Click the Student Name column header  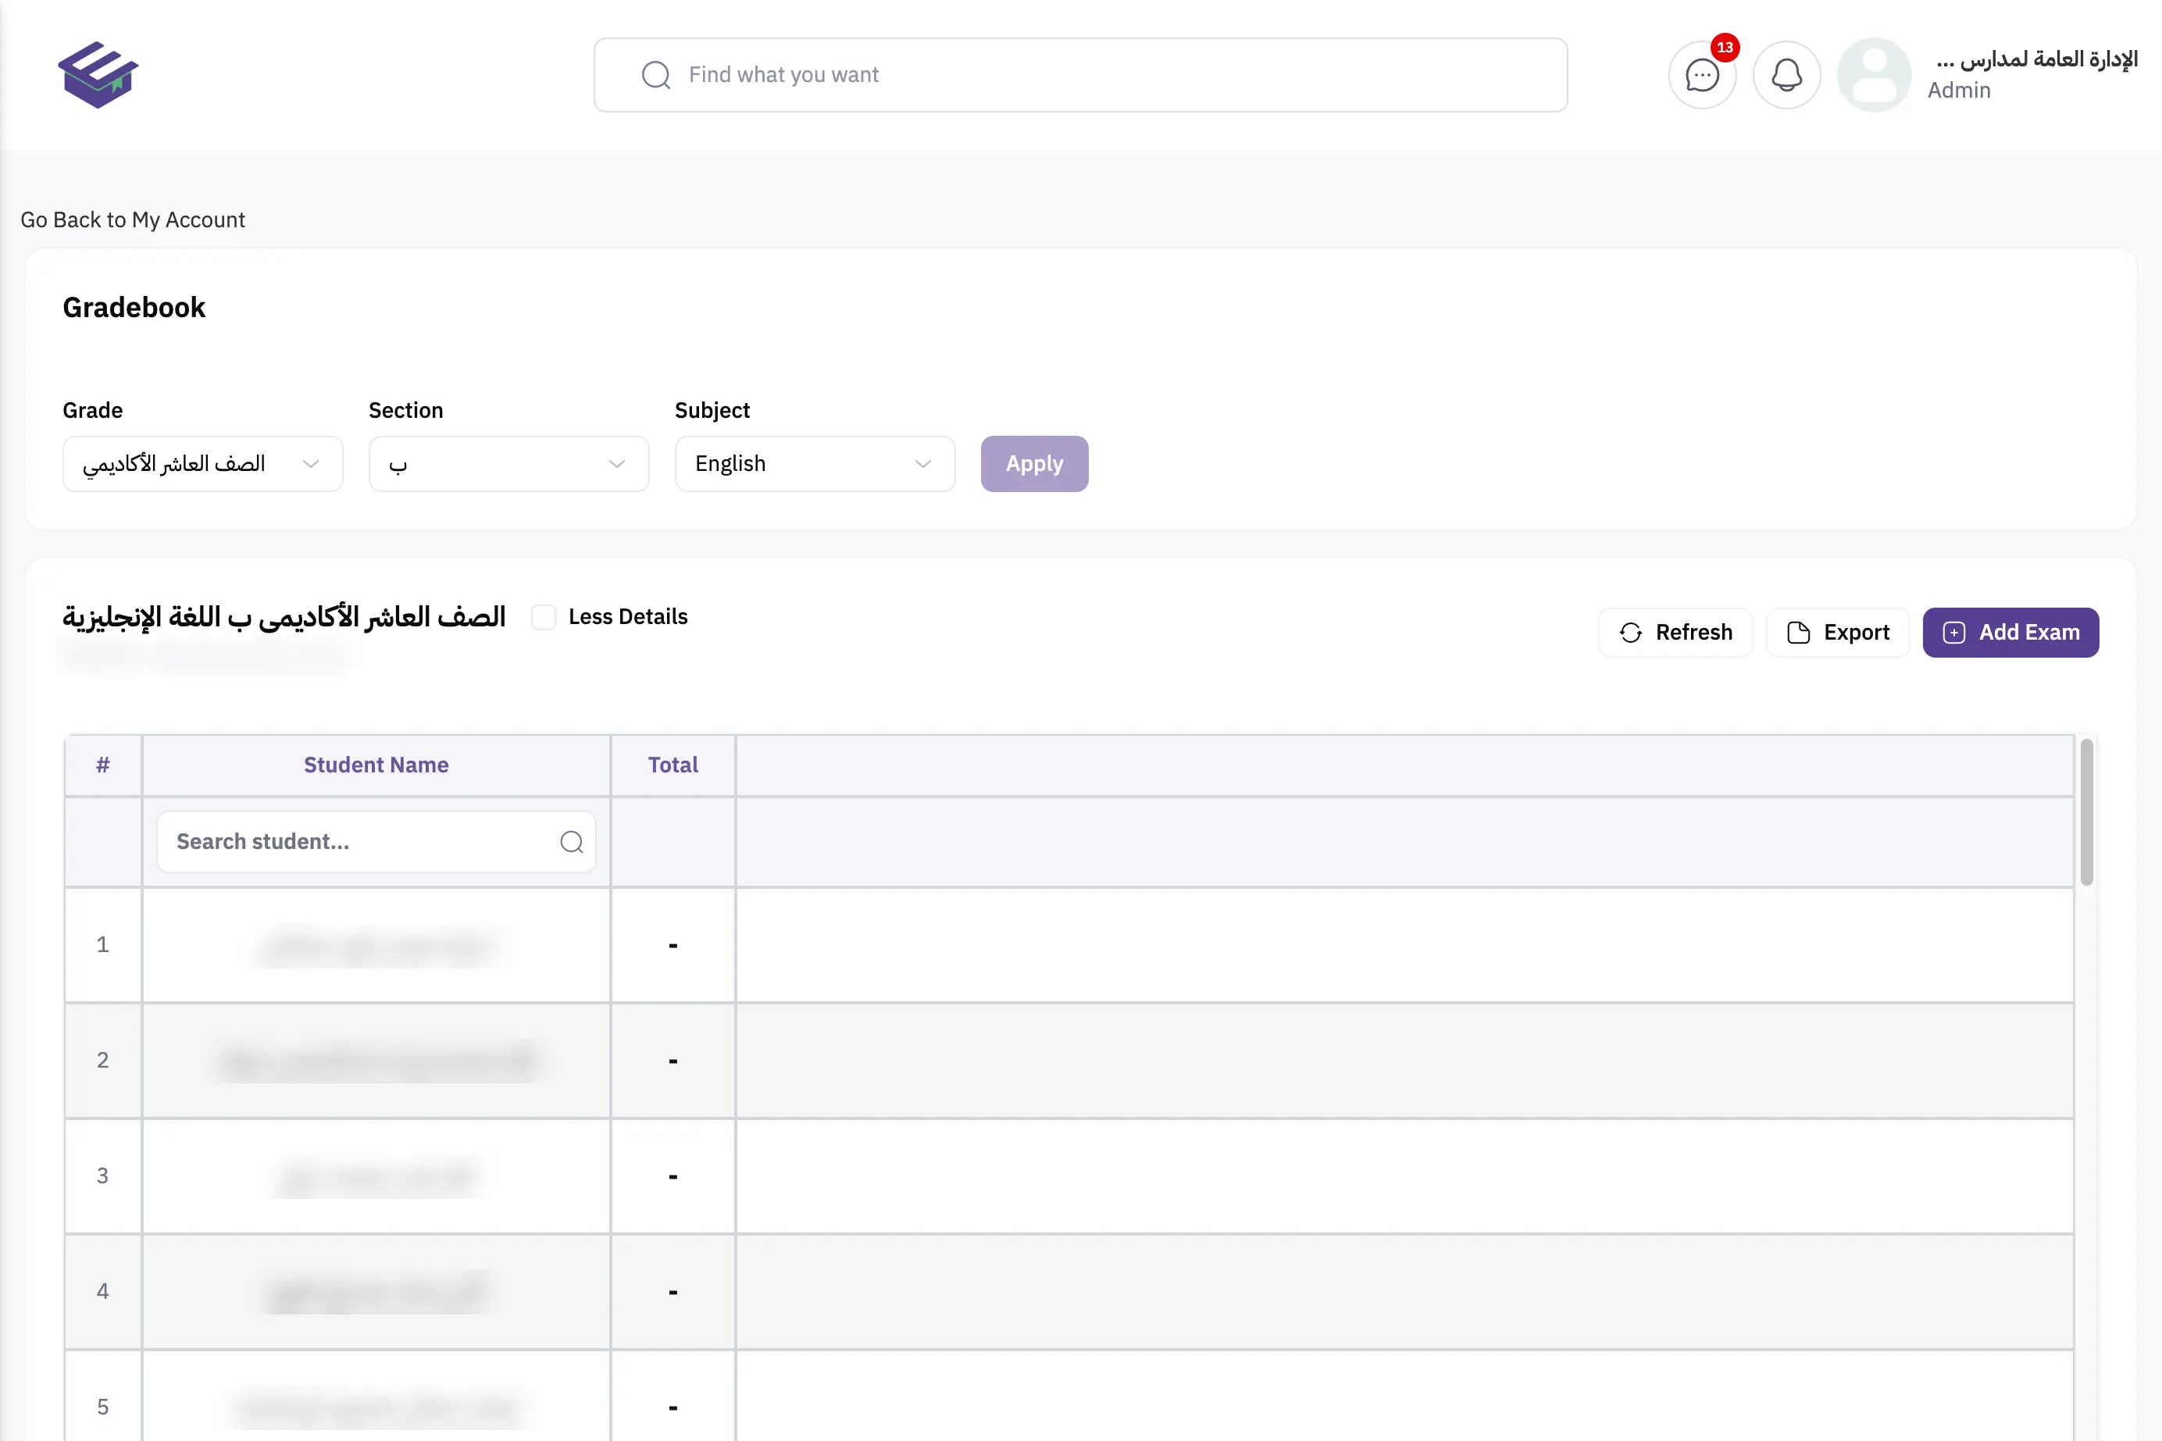pyautogui.click(x=376, y=765)
